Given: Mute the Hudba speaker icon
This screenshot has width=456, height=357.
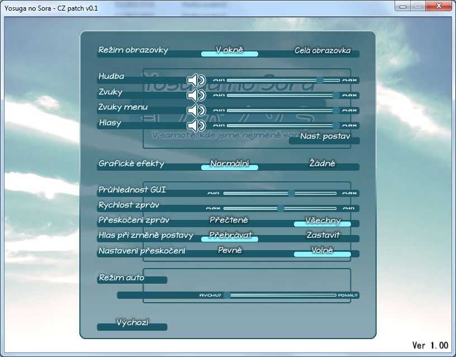Looking at the screenshot, I should [x=196, y=81].
